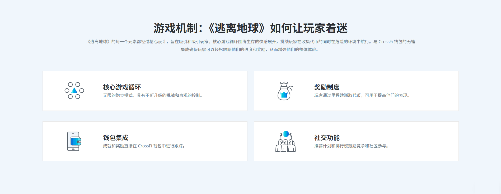Image resolution: width=501 pixels, height=194 pixels.
Task: Click the core game loop circles icon
Action: pyautogui.click(x=74, y=91)
